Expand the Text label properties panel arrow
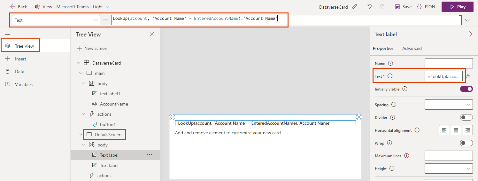This screenshot has height=181, width=478. (x=470, y=34)
